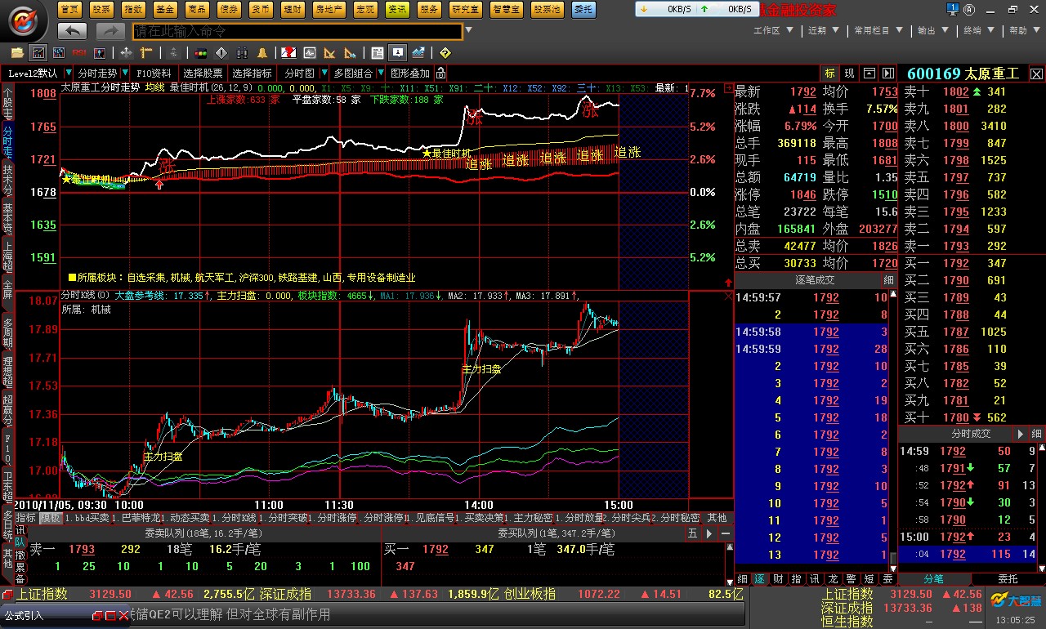This screenshot has width=1046, height=629.
Task: Select the line chart toolbar icon
Action: click(x=38, y=53)
